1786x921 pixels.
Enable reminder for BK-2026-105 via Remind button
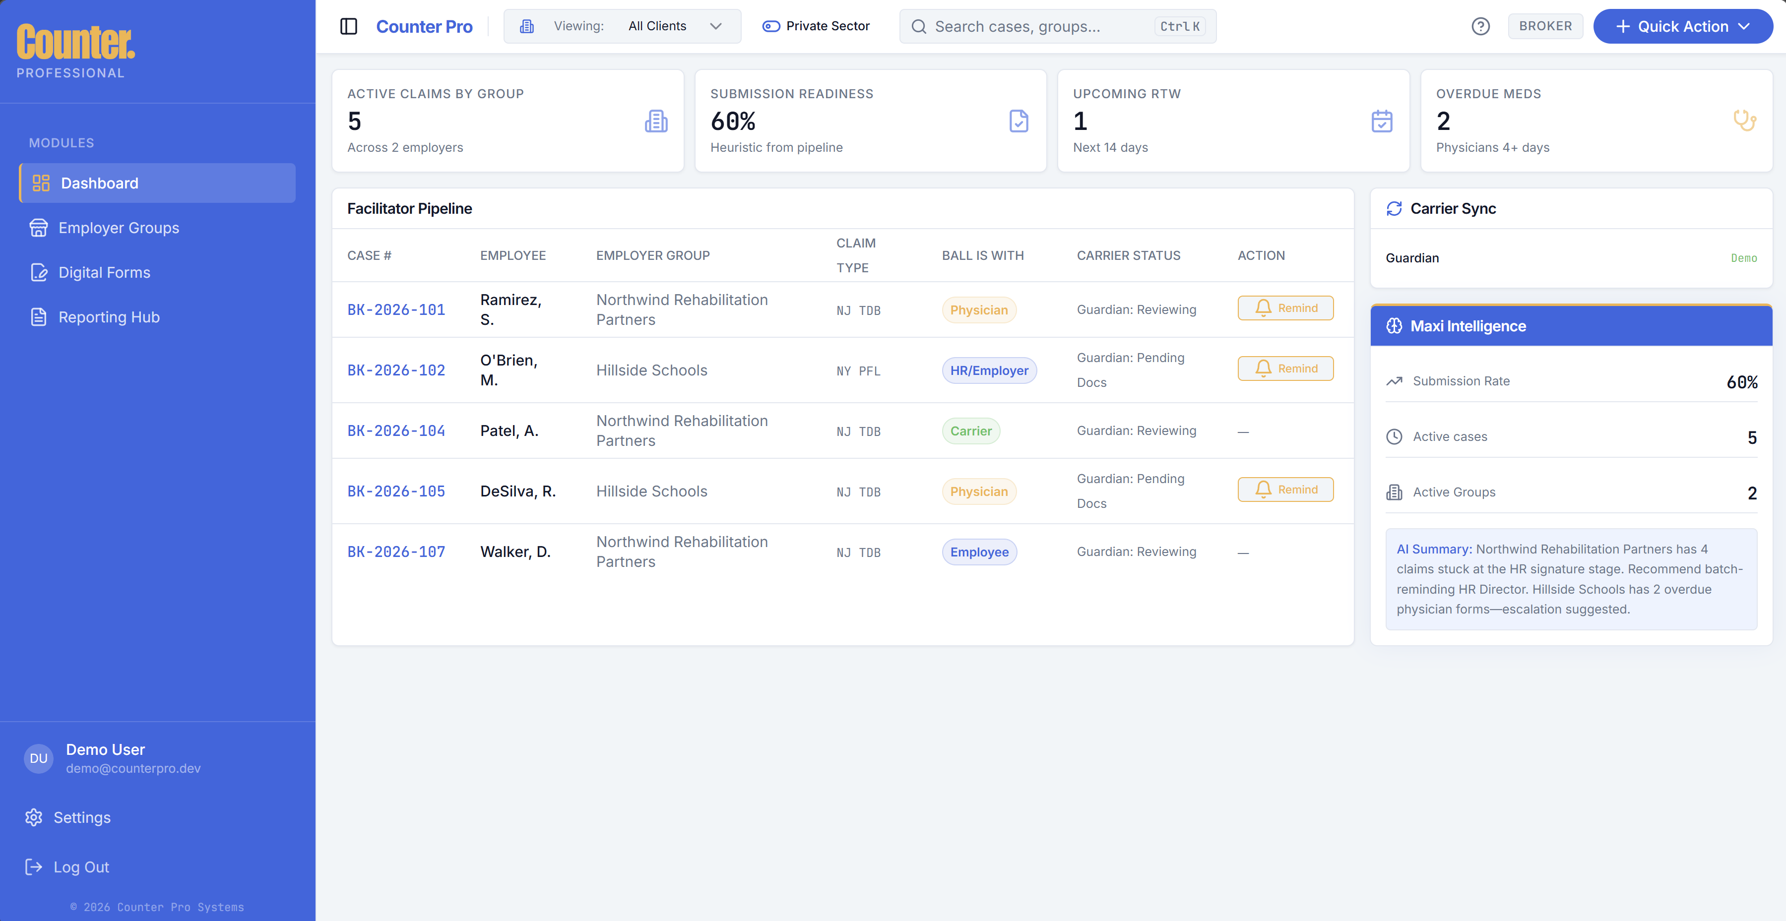tap(1285, 489)
